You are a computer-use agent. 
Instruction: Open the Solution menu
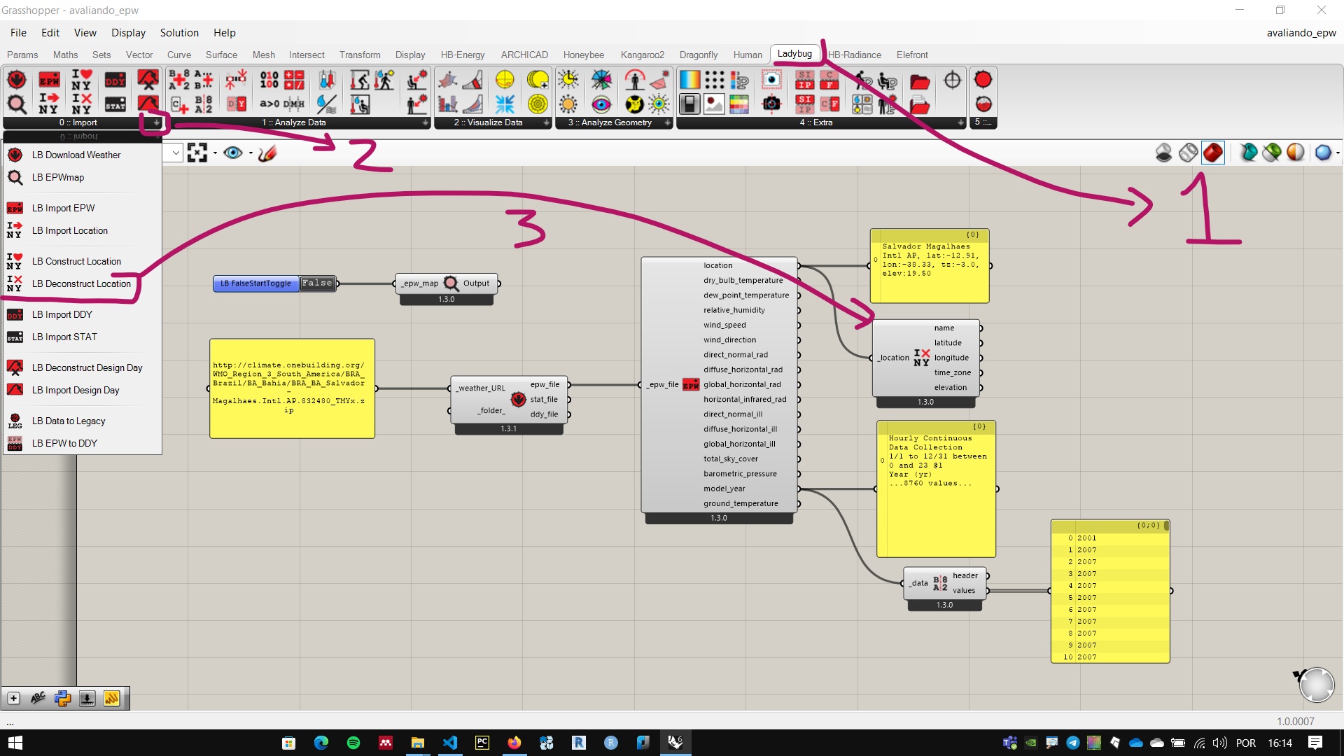[179, 33]
